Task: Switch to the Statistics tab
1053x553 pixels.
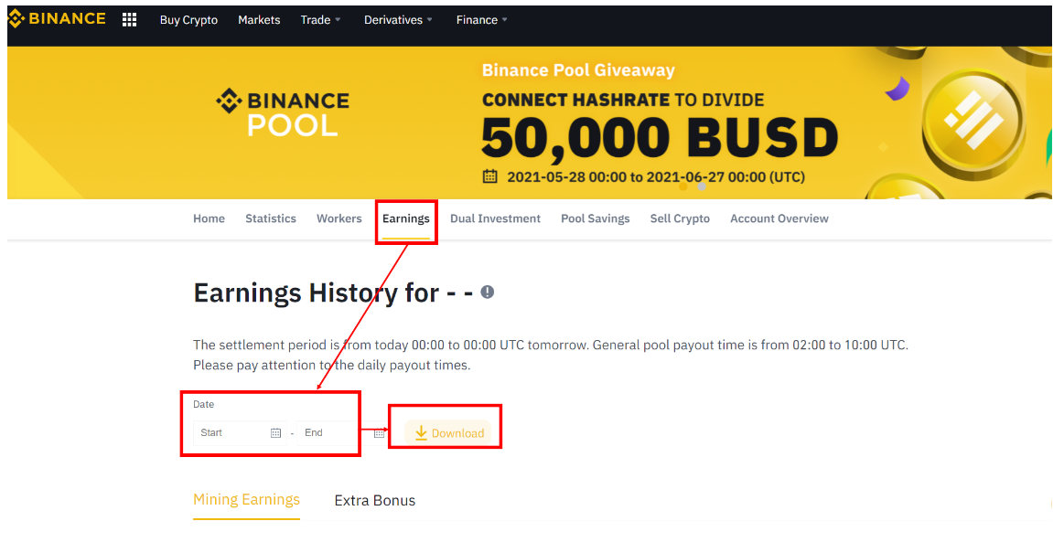Action: (271, 218)
